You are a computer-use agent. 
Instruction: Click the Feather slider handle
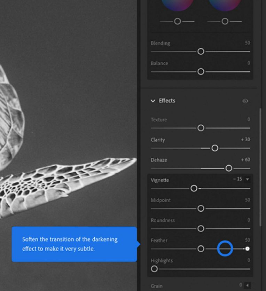[201, 249]
